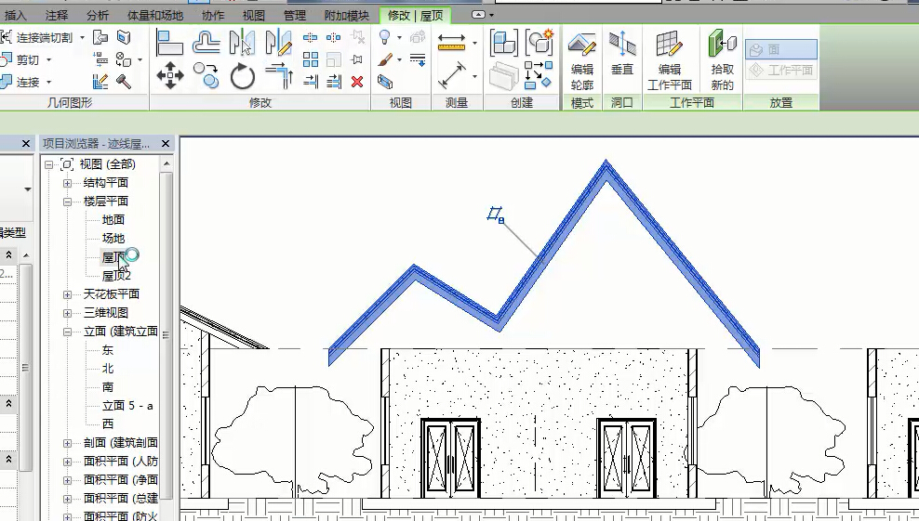Switch to the Manage ribbon tab
The height and width of the screenshot is (521, 919).
(295, 15)
